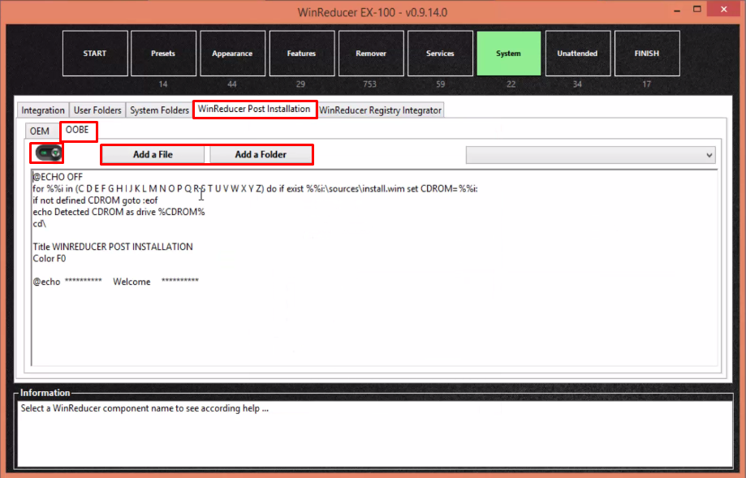The width and height of the screenshot is (746, 478).
Task: Switch to the Appearance section
Action: pos(233,54)
